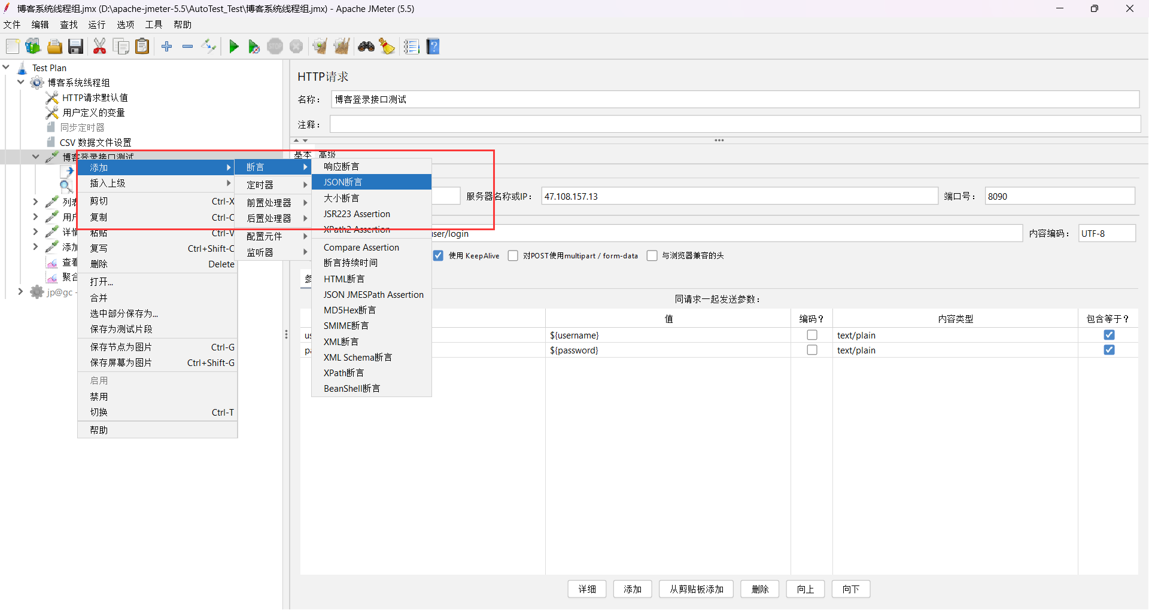Viewport: 1149px width, 610px height.
Task: Choose 响应断言 from assertion list
Action: click(372, 166)
